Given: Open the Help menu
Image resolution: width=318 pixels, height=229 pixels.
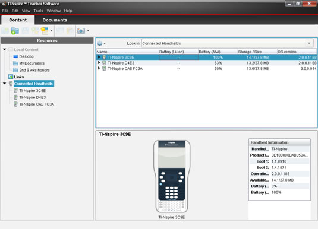Looking at the screenshot, I should [x=68, y=11].
